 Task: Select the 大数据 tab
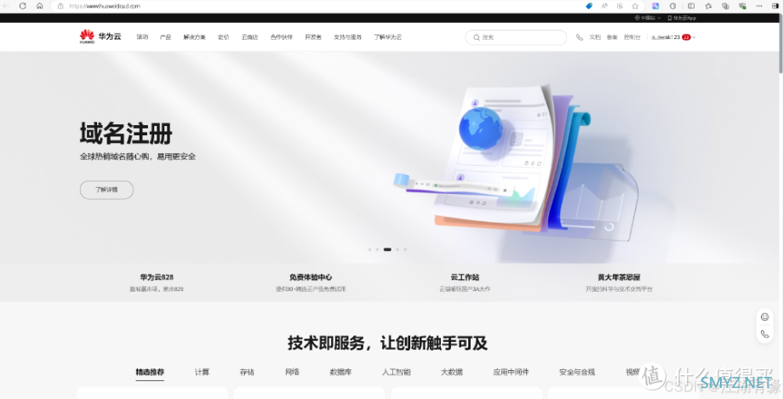point(451,372)
